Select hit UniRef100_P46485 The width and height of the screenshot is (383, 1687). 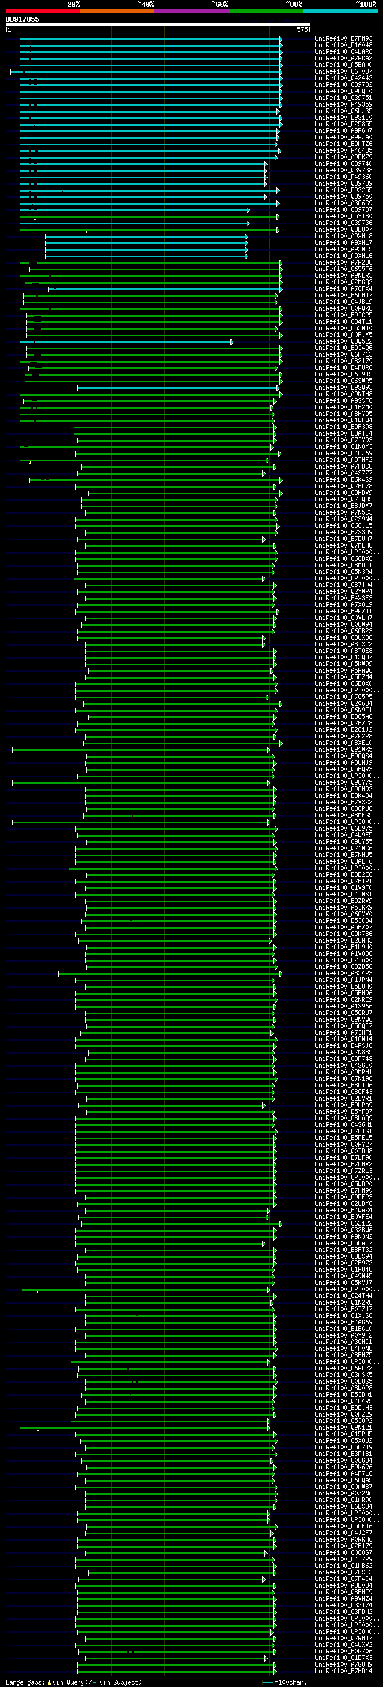[344, 151]
